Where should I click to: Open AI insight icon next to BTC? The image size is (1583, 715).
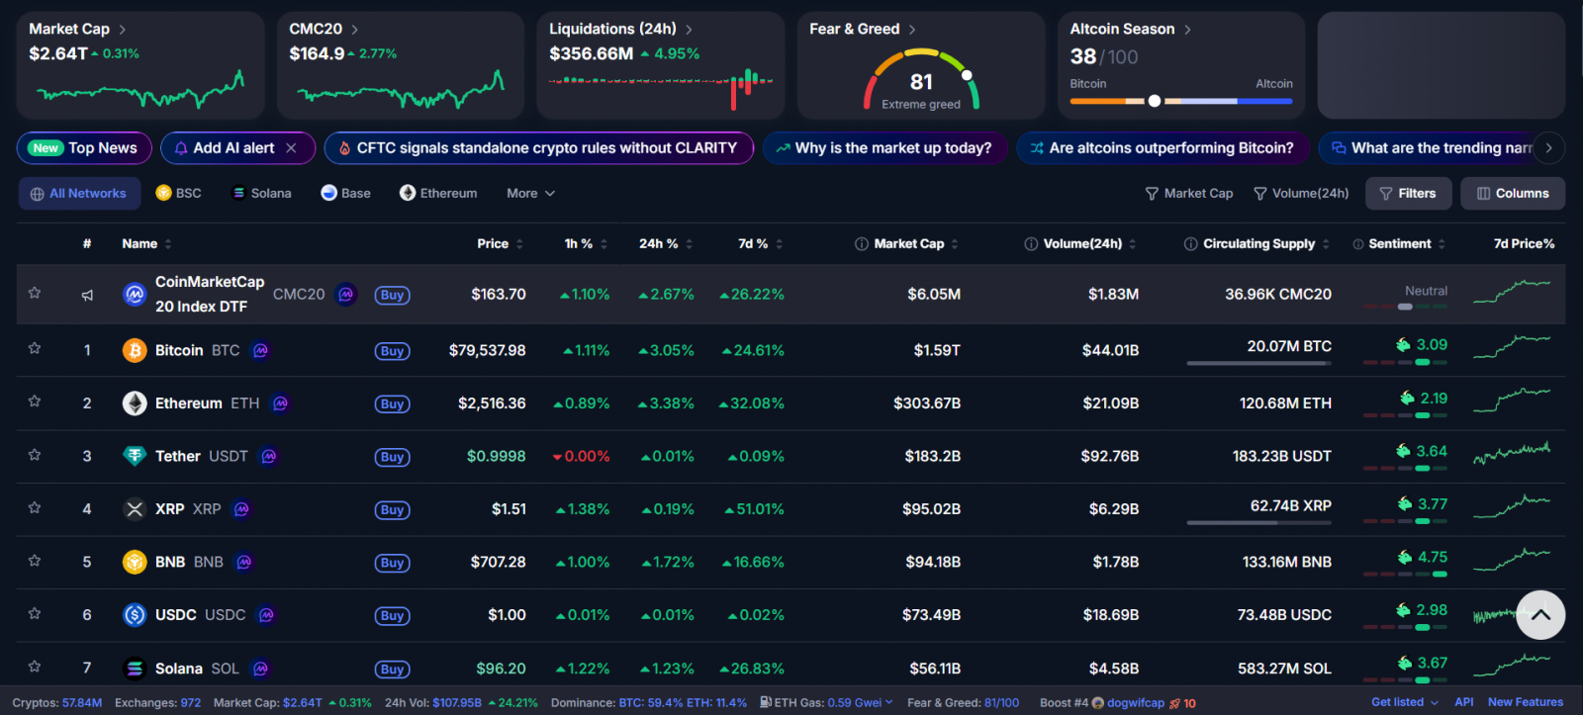tap(260, 351)
